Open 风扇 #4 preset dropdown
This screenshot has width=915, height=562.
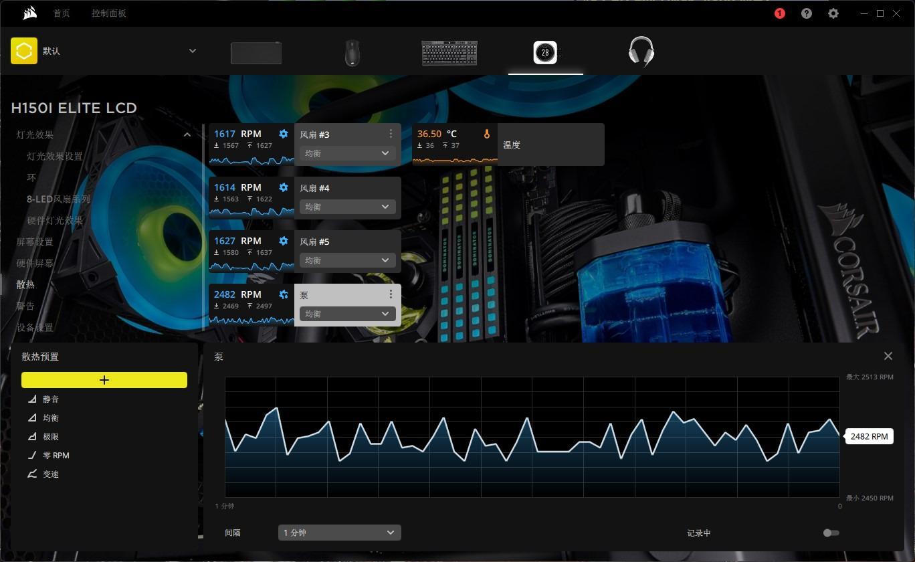346,207
